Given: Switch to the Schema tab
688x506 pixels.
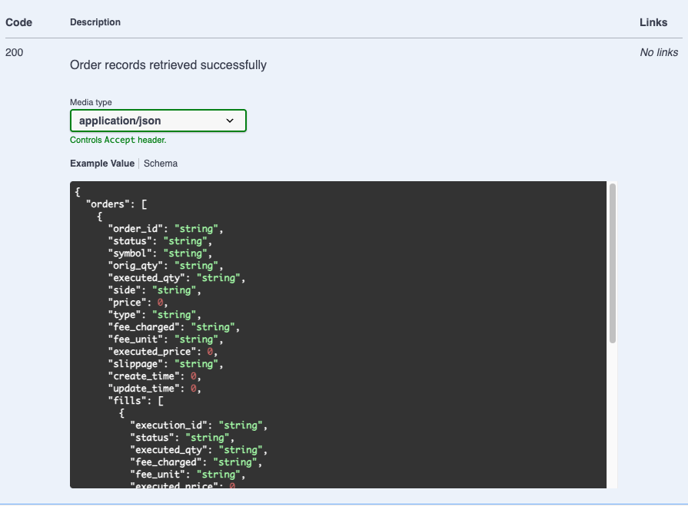Looking at the screenshot, I should pos(161,164).
